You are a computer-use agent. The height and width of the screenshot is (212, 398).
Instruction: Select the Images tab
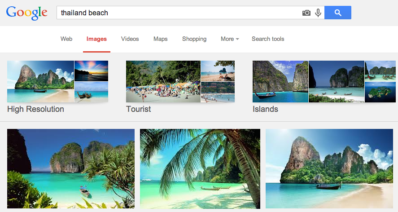click(96, 39)
